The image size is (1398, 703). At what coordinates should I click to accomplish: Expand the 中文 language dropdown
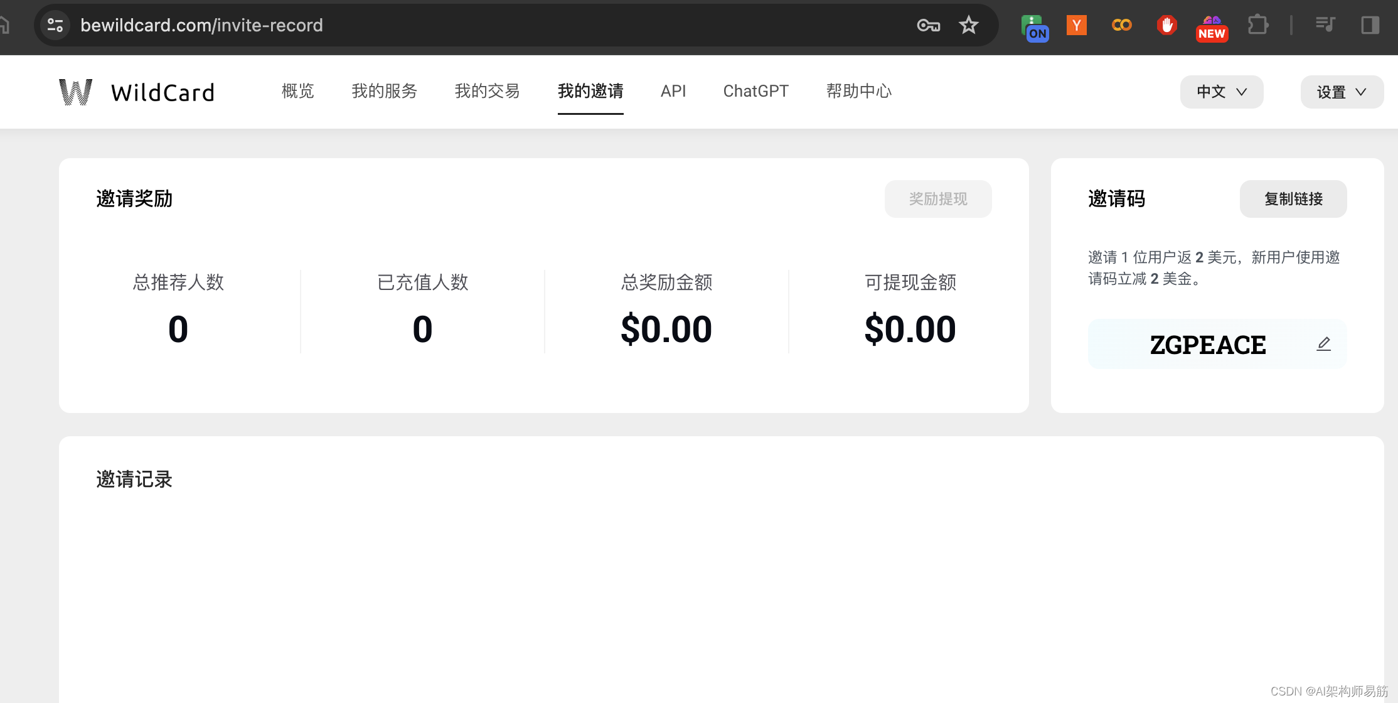pos(1220,92)
